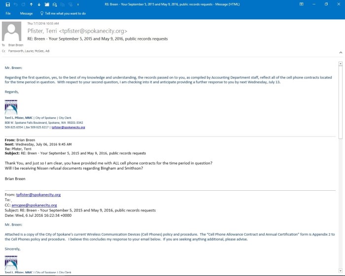345x276 pixels.
Task: Open the Message ribbon tab
Action: [x=26, y=13]
